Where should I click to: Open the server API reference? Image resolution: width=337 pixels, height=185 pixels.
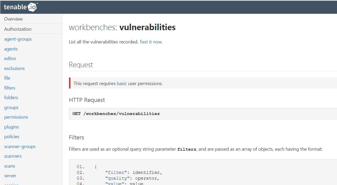(10, 175)
